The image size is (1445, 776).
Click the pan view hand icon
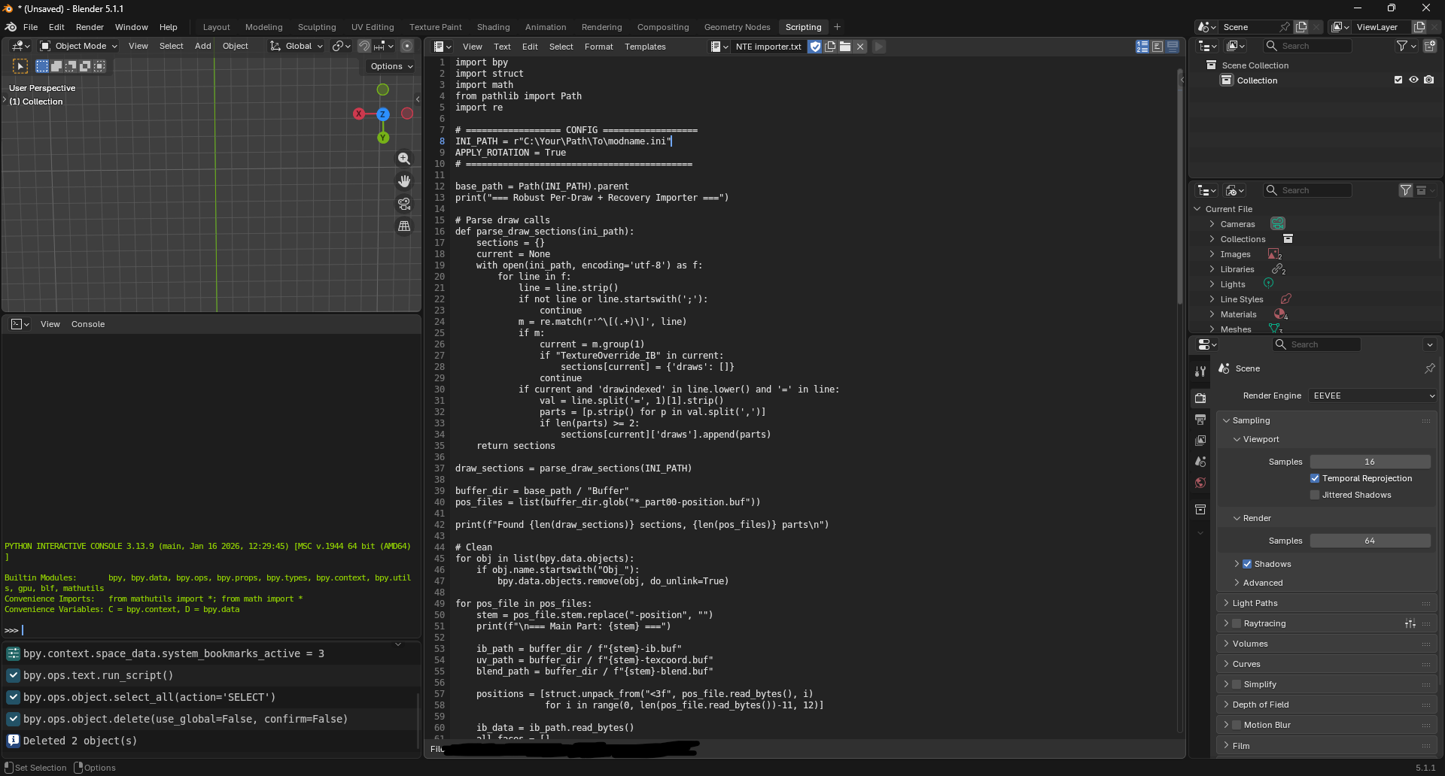coord(404,181)
